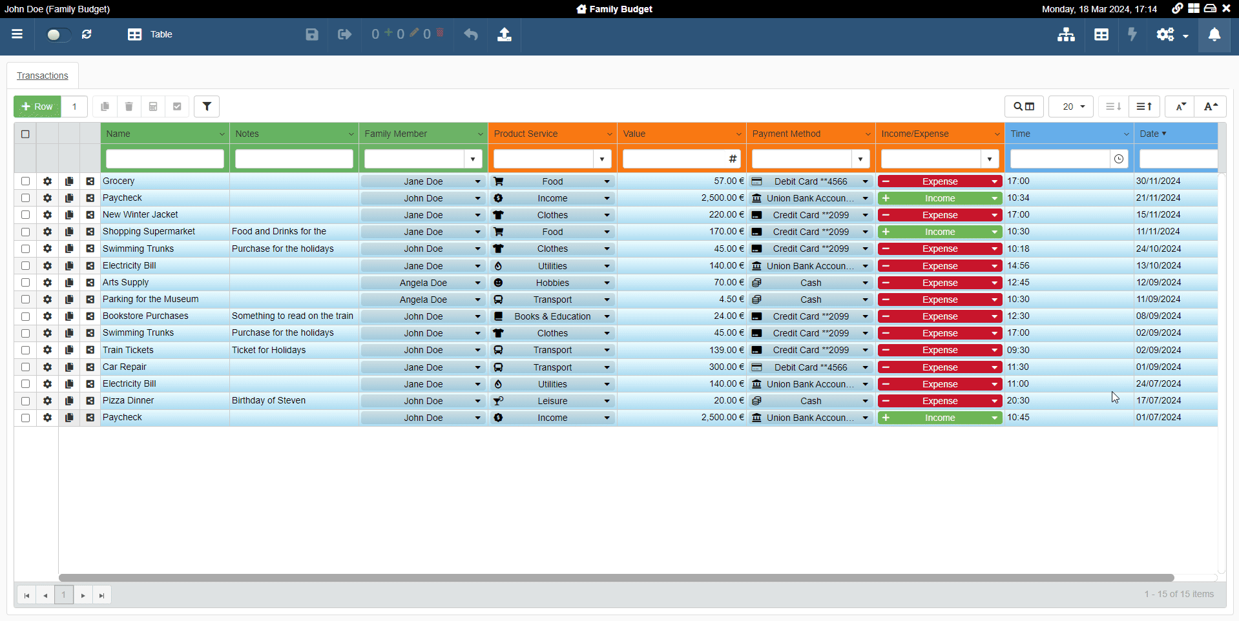Open the Transactions tab
Image resolution: width=1239 pixels, height=621 pixels.
[x=43, y=76]
